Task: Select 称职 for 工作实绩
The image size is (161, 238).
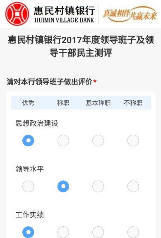Action: 63,232
